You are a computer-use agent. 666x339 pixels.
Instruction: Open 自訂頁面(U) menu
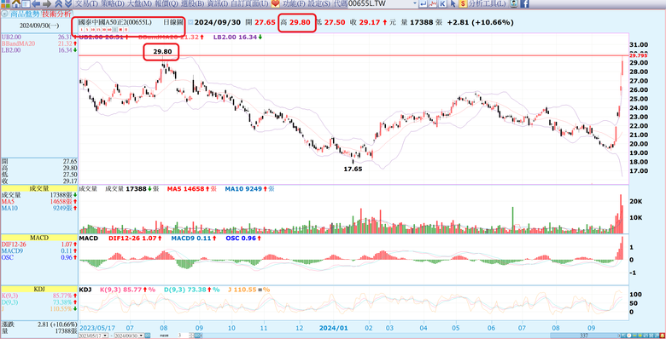pos(250,3)
